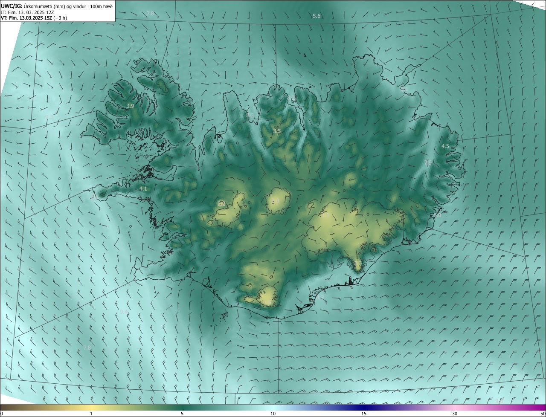Click the 3.9 value on the Westfjords
Viewport: 546px width, 417px height.
130,106
